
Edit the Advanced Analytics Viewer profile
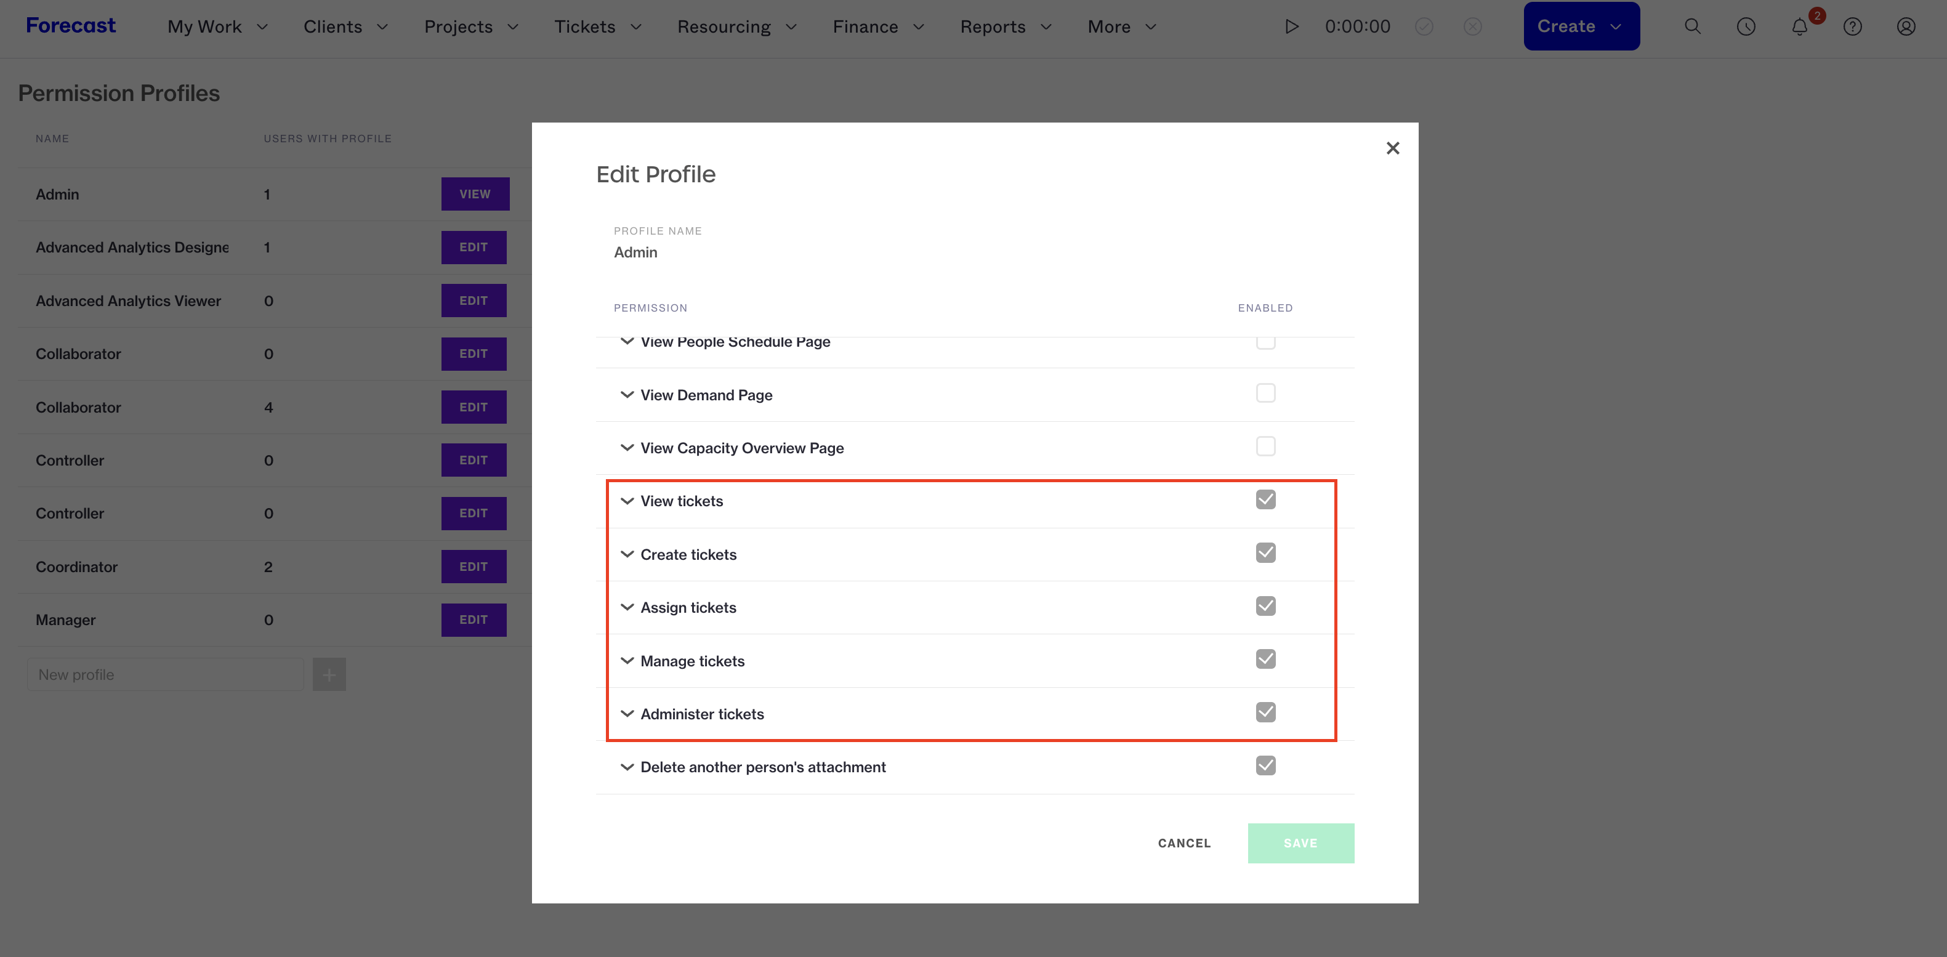point(474,301)
